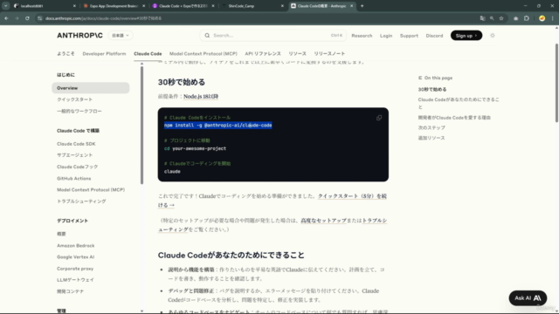The image size is (559, 314).
Task: Open the tab search dropdown arrow
Action: 6,6
